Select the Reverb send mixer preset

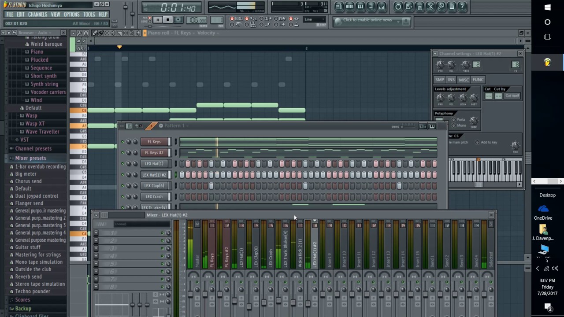pos(28,277)
